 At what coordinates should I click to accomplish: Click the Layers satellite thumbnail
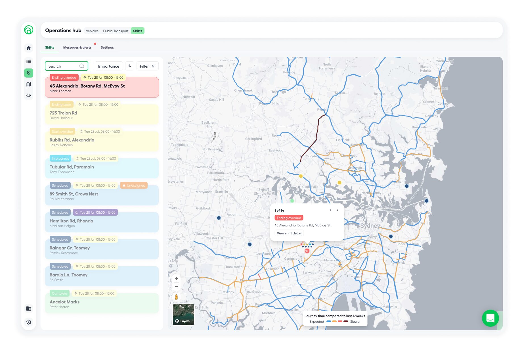click(x=183, y=314)
